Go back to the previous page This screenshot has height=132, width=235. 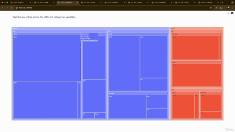[3, 8]
